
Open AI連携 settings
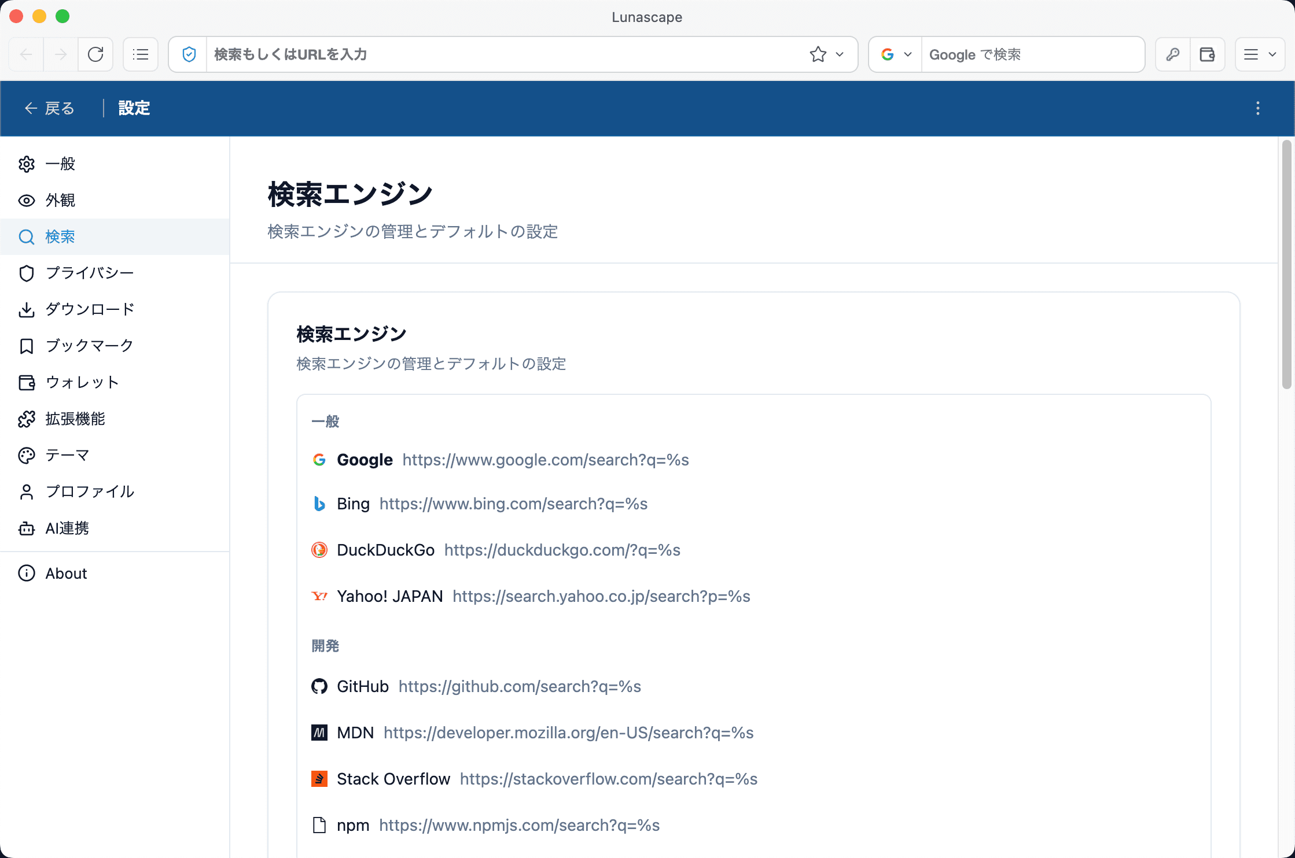pos(115,528)
